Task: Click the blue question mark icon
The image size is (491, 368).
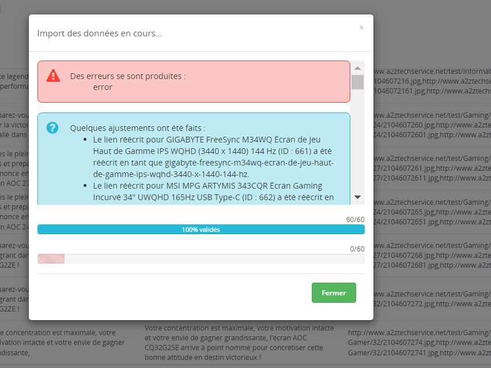Action: pos(52,127)
